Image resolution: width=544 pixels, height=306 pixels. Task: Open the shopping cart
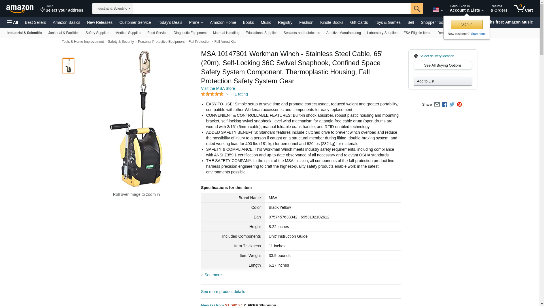(524, 8)
